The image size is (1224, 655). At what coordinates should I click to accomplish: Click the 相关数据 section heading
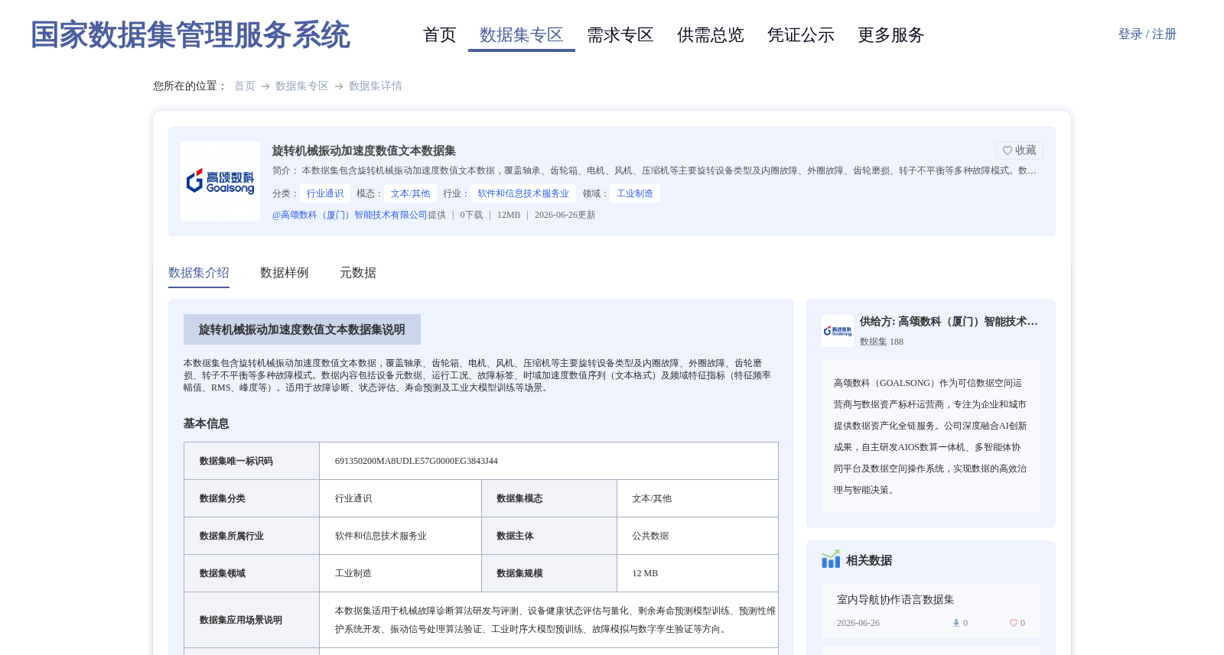tap(869, 560)
